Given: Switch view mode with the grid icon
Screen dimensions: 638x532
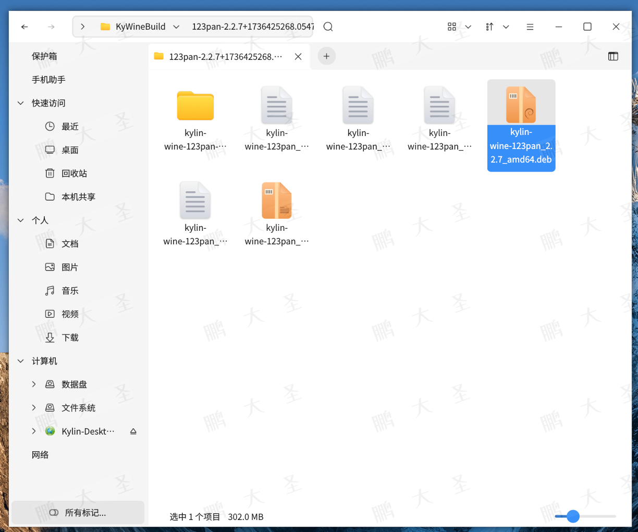Looking at the screenshot, I should point(452,27).
